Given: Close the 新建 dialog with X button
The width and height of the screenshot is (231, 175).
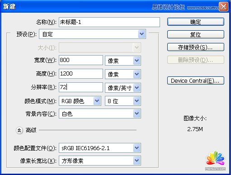Looking at the screenshot, I should 223,7.
